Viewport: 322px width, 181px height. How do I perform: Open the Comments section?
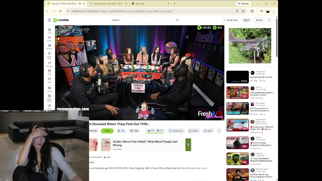pos(176,131)
